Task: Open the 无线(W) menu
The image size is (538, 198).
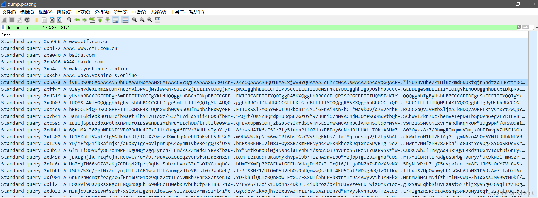Action: click(158, 12)
